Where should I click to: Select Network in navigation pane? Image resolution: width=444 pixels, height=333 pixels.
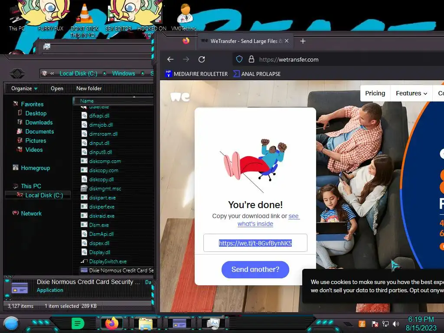pyautogui.click(x=31, y=213)
